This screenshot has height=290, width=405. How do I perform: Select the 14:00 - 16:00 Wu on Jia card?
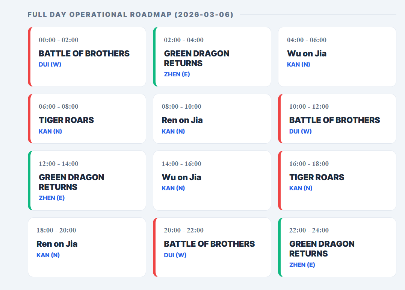coord(212,181)
